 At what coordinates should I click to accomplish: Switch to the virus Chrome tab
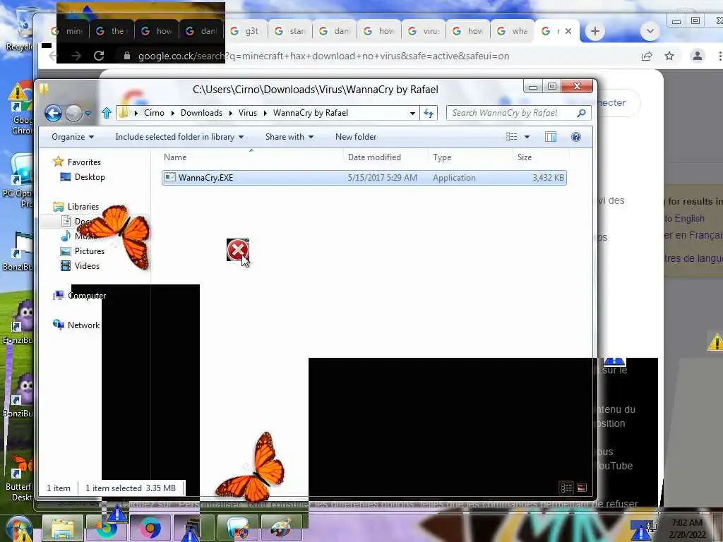[x=424, y=31]
